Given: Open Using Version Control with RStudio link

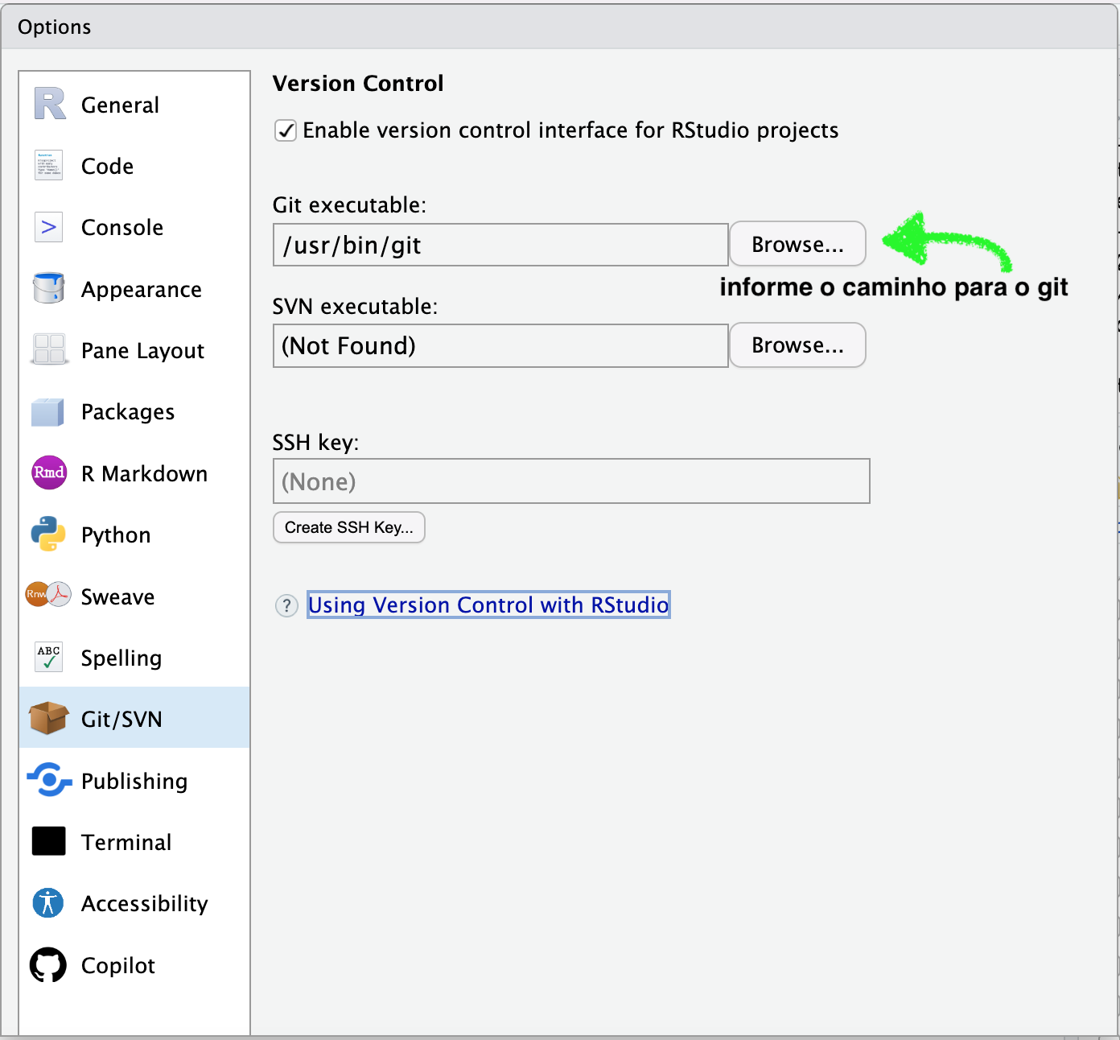Looking at the screenshot, I should [488, 605].
